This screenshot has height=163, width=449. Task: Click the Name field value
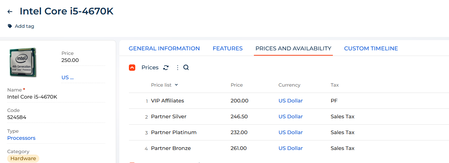click(x=32, y=97)
